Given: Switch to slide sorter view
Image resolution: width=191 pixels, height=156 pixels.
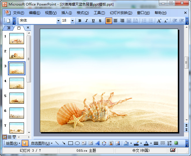Looking at the screenshot, I should click(x=9, y=137).
